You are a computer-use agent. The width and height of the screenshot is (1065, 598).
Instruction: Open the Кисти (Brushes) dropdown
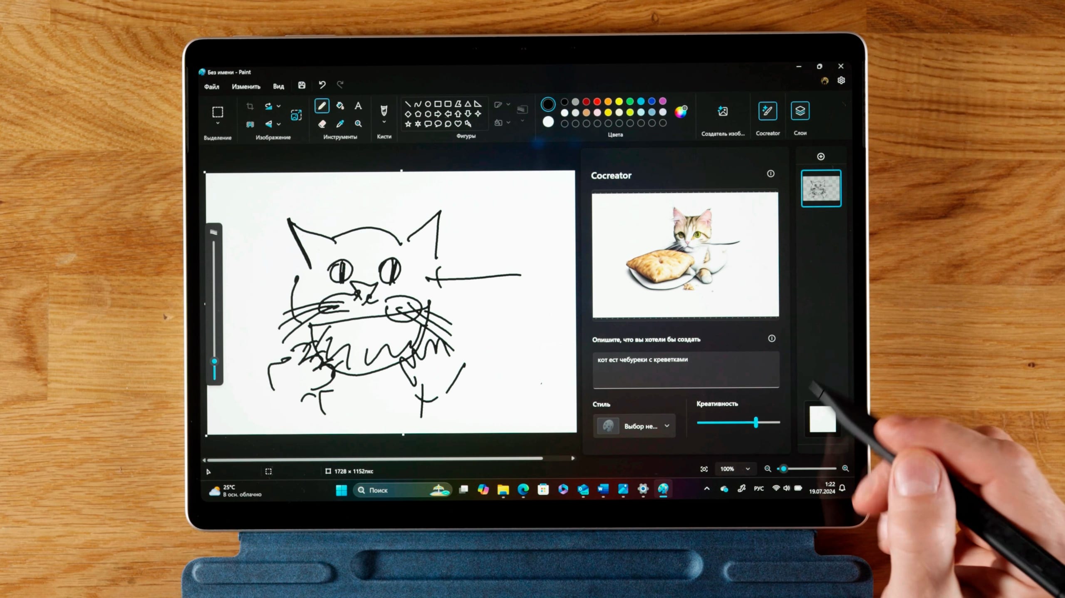[384, 122]
